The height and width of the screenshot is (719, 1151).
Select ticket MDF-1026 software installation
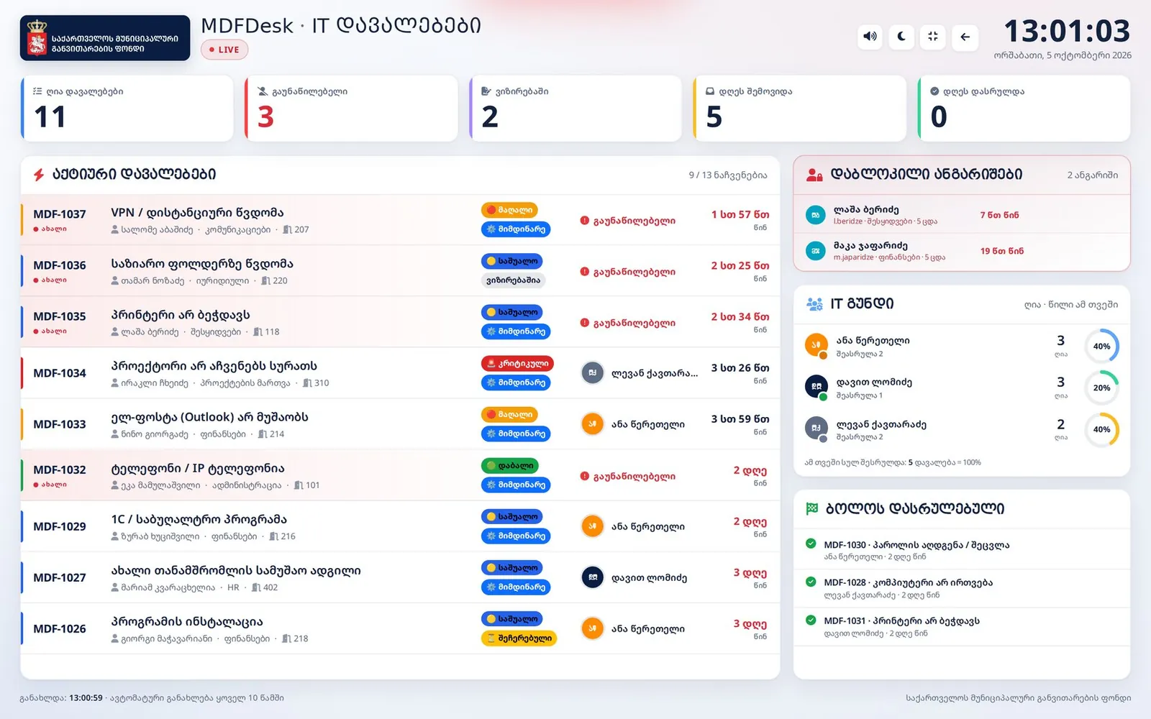coord(400,628)
